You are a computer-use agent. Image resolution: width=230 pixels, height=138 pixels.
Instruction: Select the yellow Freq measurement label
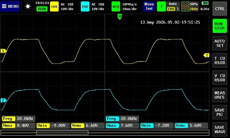(8, 119)
